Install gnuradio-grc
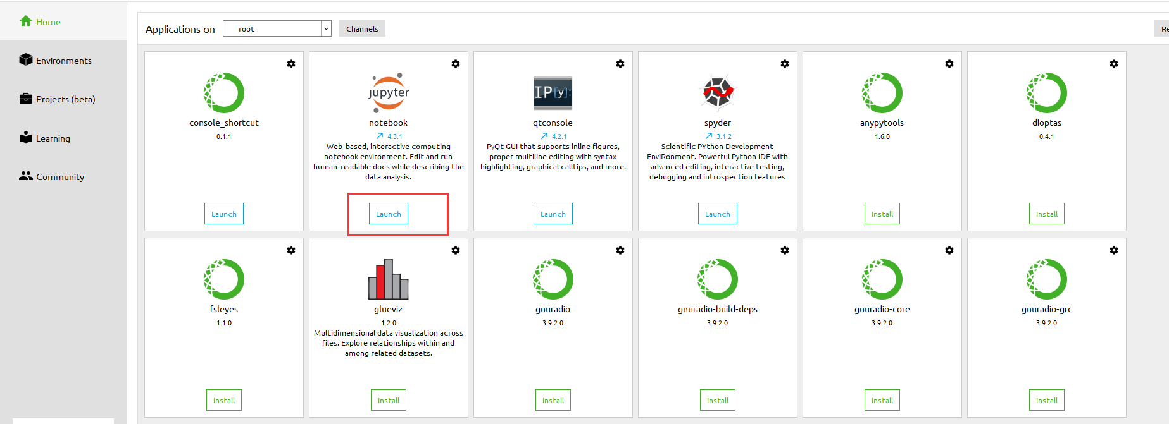 pyautogui.click(x=1047, y=400)
